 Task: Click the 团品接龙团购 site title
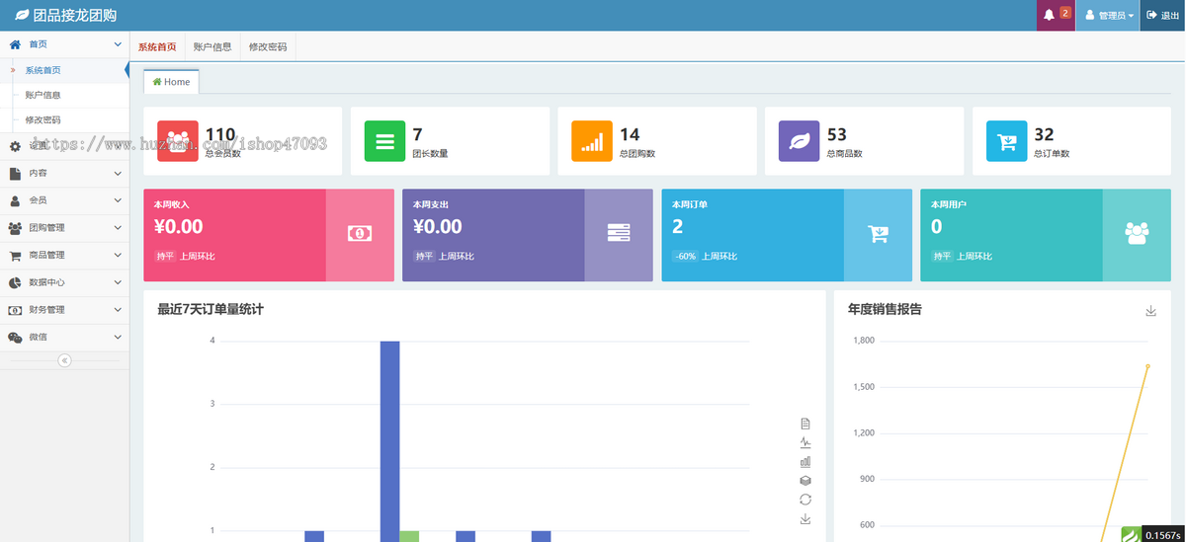point(75,15)
